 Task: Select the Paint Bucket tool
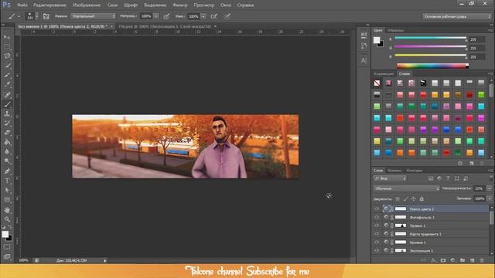(x=7, y=142)
